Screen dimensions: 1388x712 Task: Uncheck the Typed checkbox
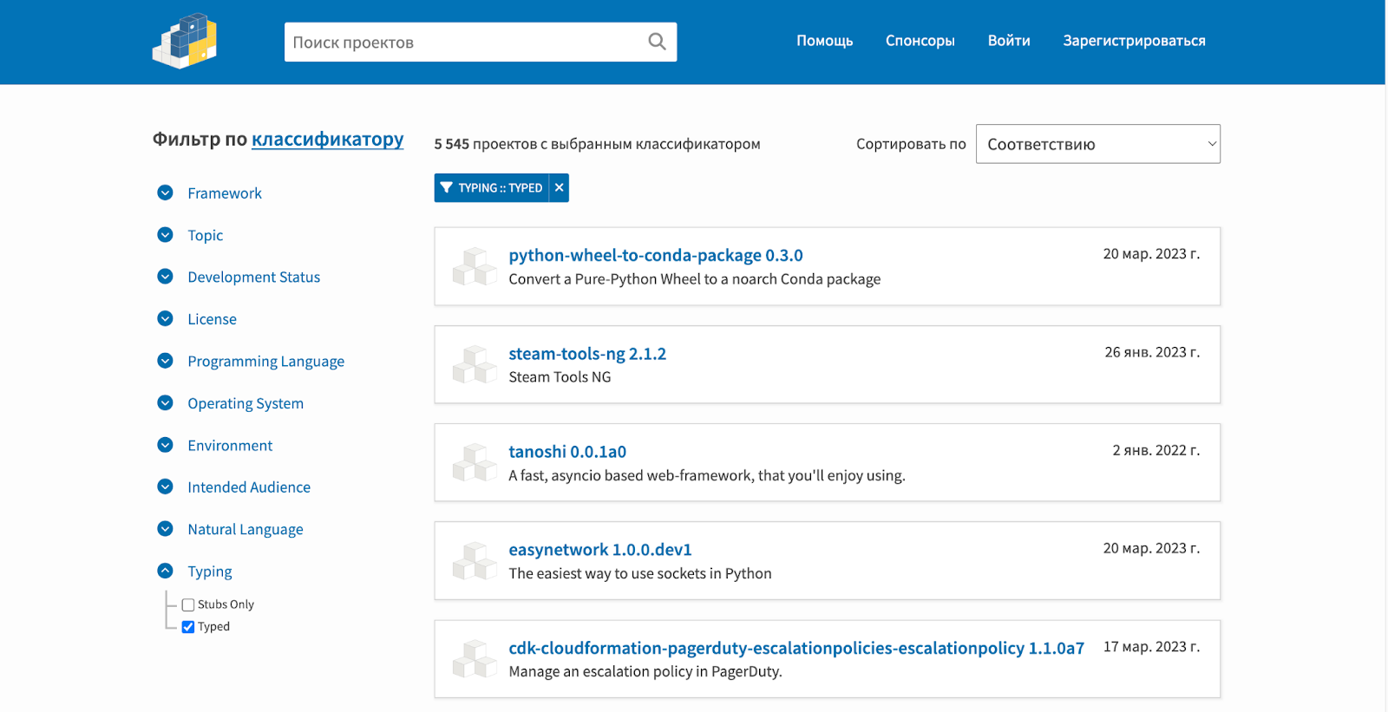188,627
